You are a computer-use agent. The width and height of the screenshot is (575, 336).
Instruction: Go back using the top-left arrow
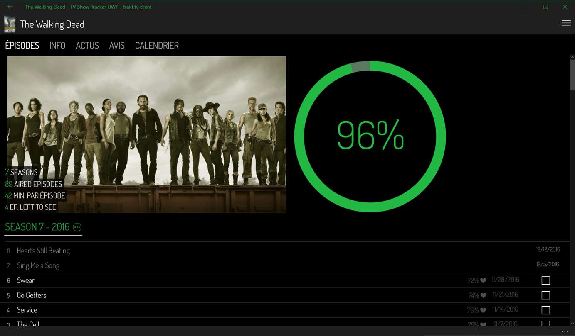pyautogui.click(x=10, y=7)
